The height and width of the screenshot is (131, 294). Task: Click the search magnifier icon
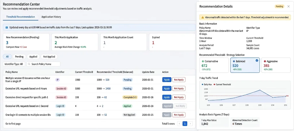[29, 64]
